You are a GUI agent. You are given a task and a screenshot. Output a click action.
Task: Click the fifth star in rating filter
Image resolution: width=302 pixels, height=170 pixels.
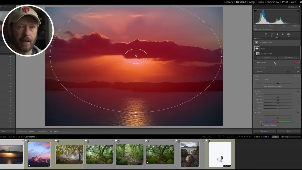tap(250, 137)
